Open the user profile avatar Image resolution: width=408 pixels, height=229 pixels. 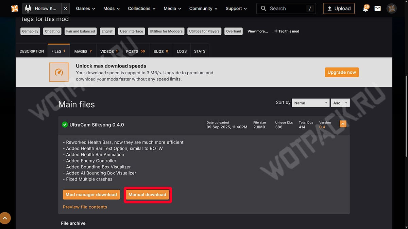(392, 8)
